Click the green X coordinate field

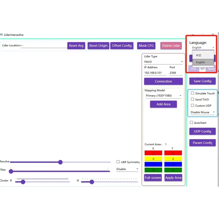(x=153, y=170)
